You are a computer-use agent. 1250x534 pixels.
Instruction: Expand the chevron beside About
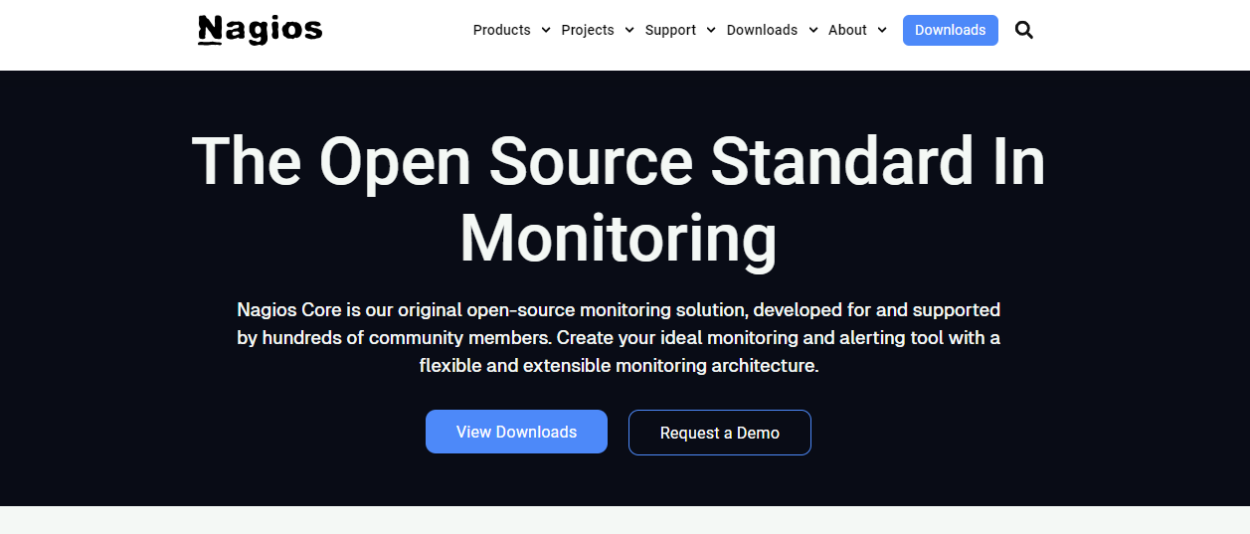tap(882, 30)
